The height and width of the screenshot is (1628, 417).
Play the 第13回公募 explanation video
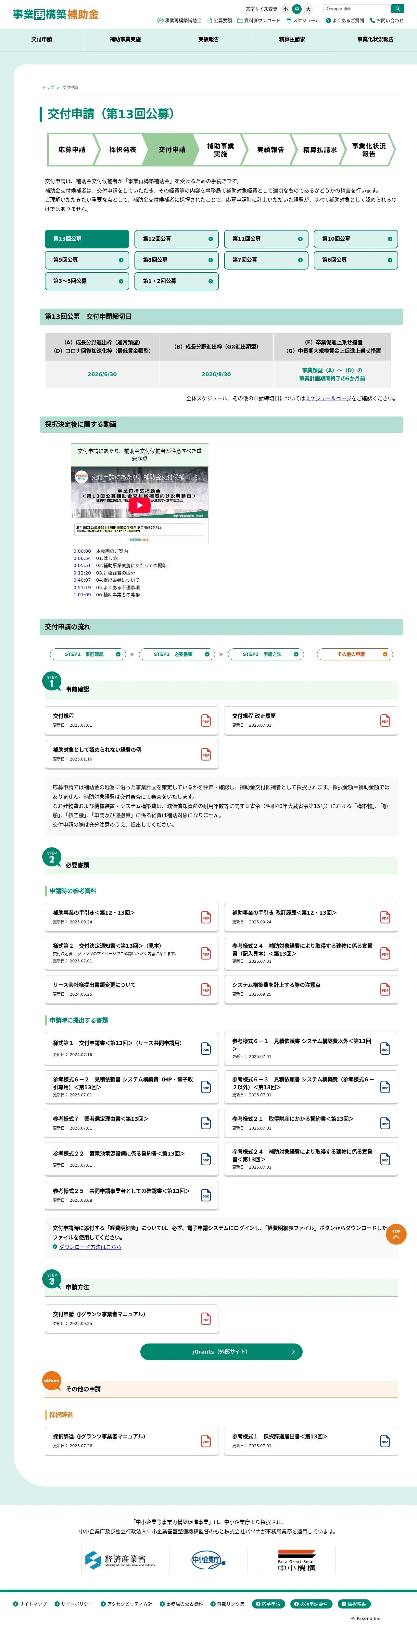[139, 505]
